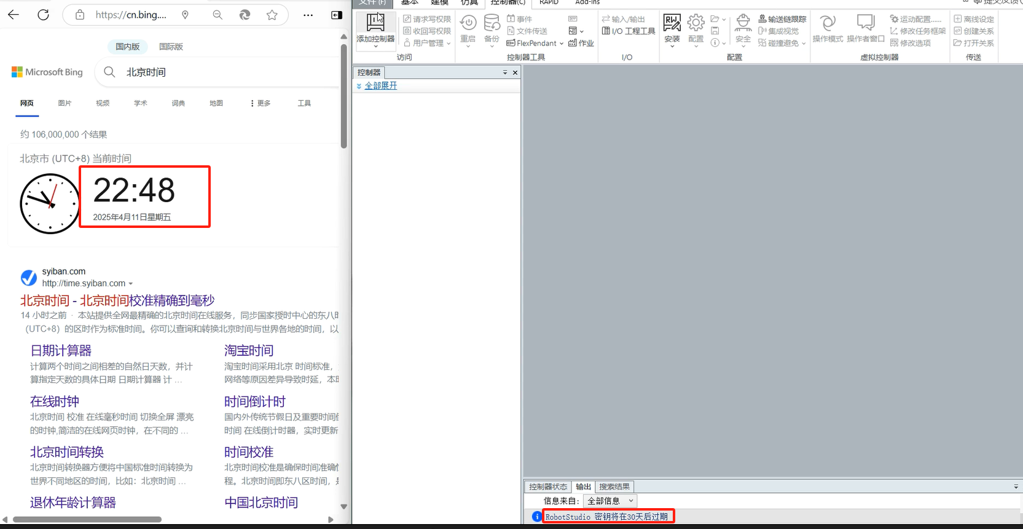The height and width of the screenshot is (529, 1023).
Task: Open the 更多 search category menu
Action: [261, 103]
